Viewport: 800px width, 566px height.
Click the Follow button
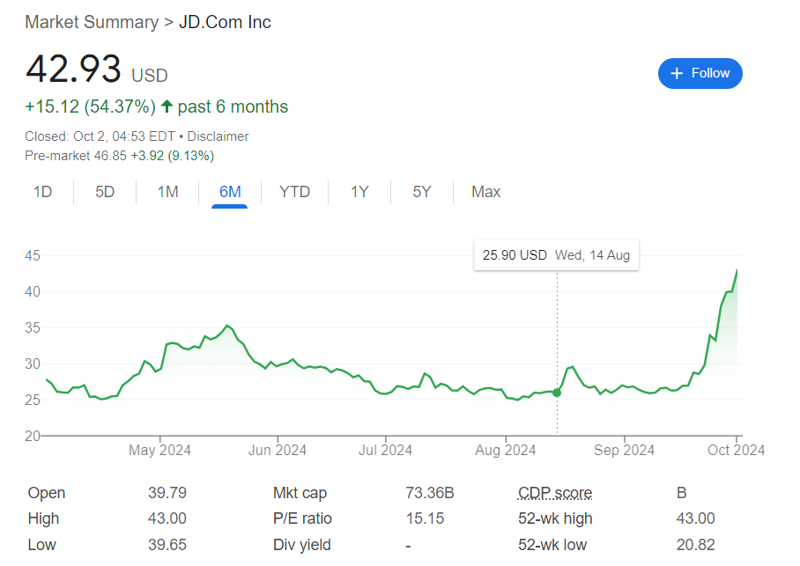700,73
